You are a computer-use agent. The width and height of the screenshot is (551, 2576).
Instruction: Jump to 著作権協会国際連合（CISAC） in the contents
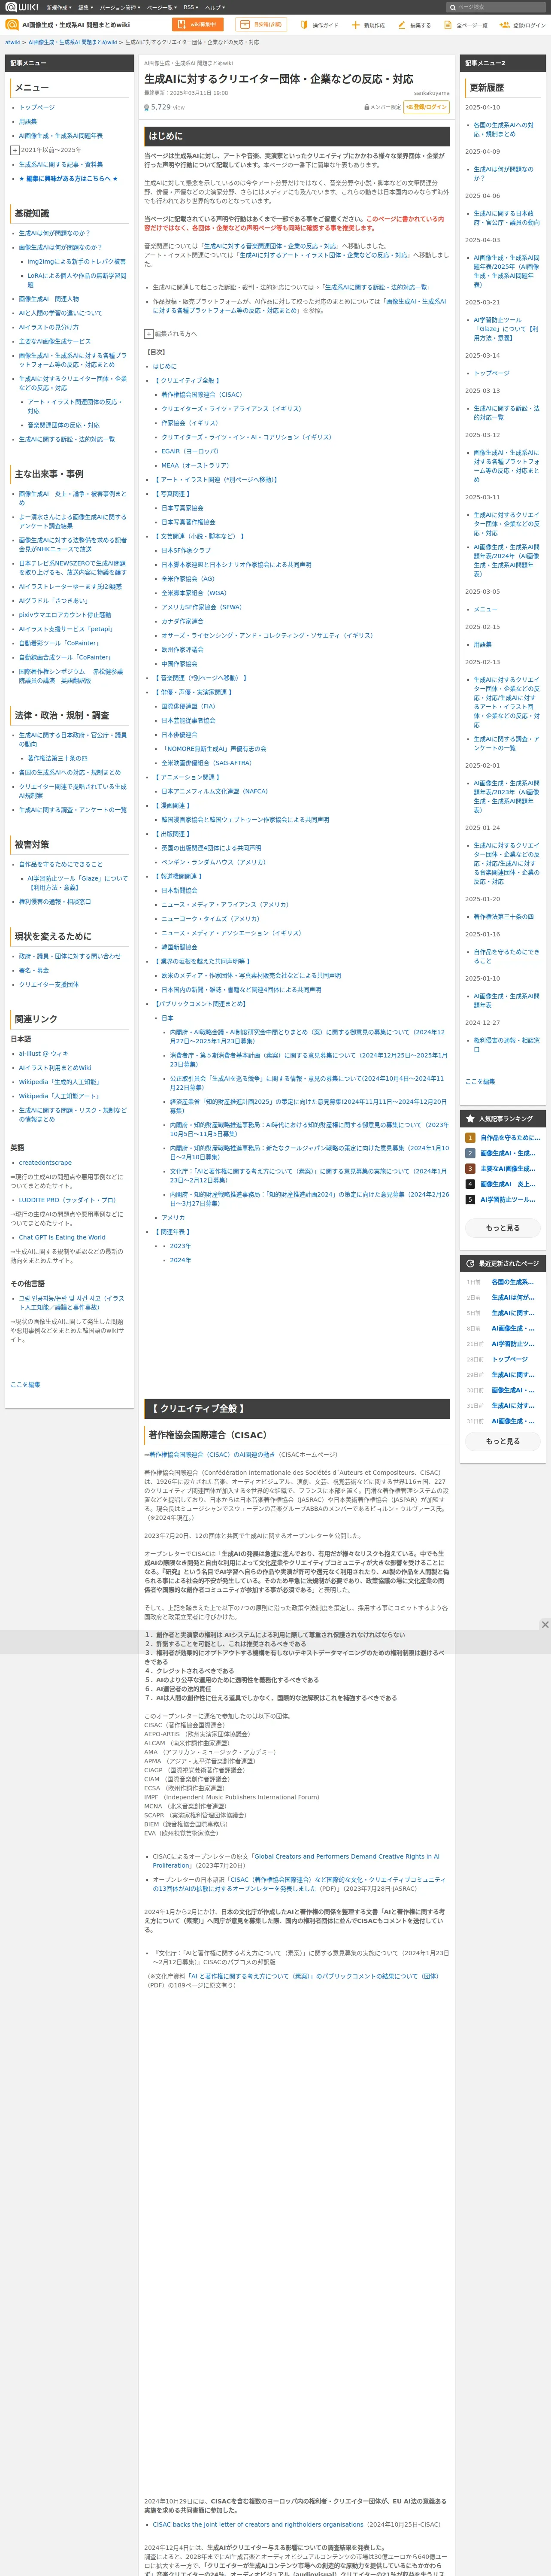[202, 395]
